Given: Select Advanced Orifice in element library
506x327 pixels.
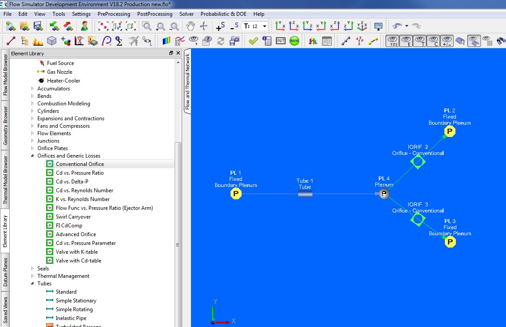Looking at the screenshot, I should pyautogui.click(x=76, y=234).
